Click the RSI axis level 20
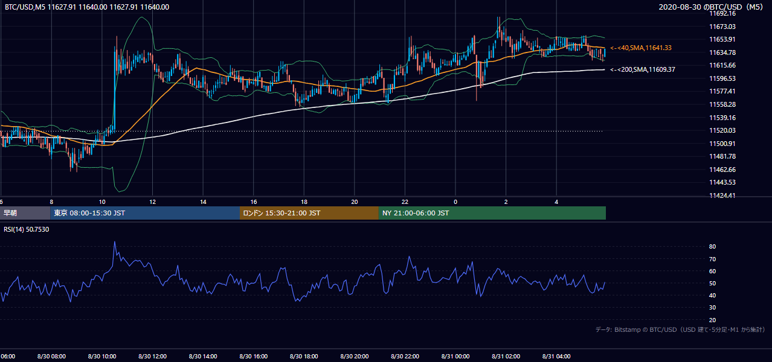Image resolution: width=772 pixels, height=362 pixels. coord(712,320)
